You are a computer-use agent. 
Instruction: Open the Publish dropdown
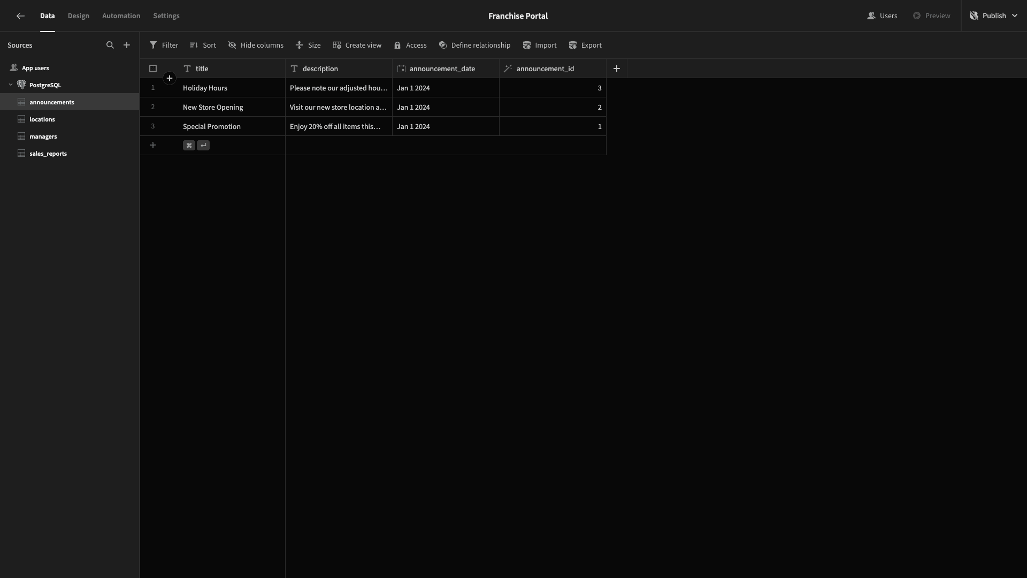994,16
